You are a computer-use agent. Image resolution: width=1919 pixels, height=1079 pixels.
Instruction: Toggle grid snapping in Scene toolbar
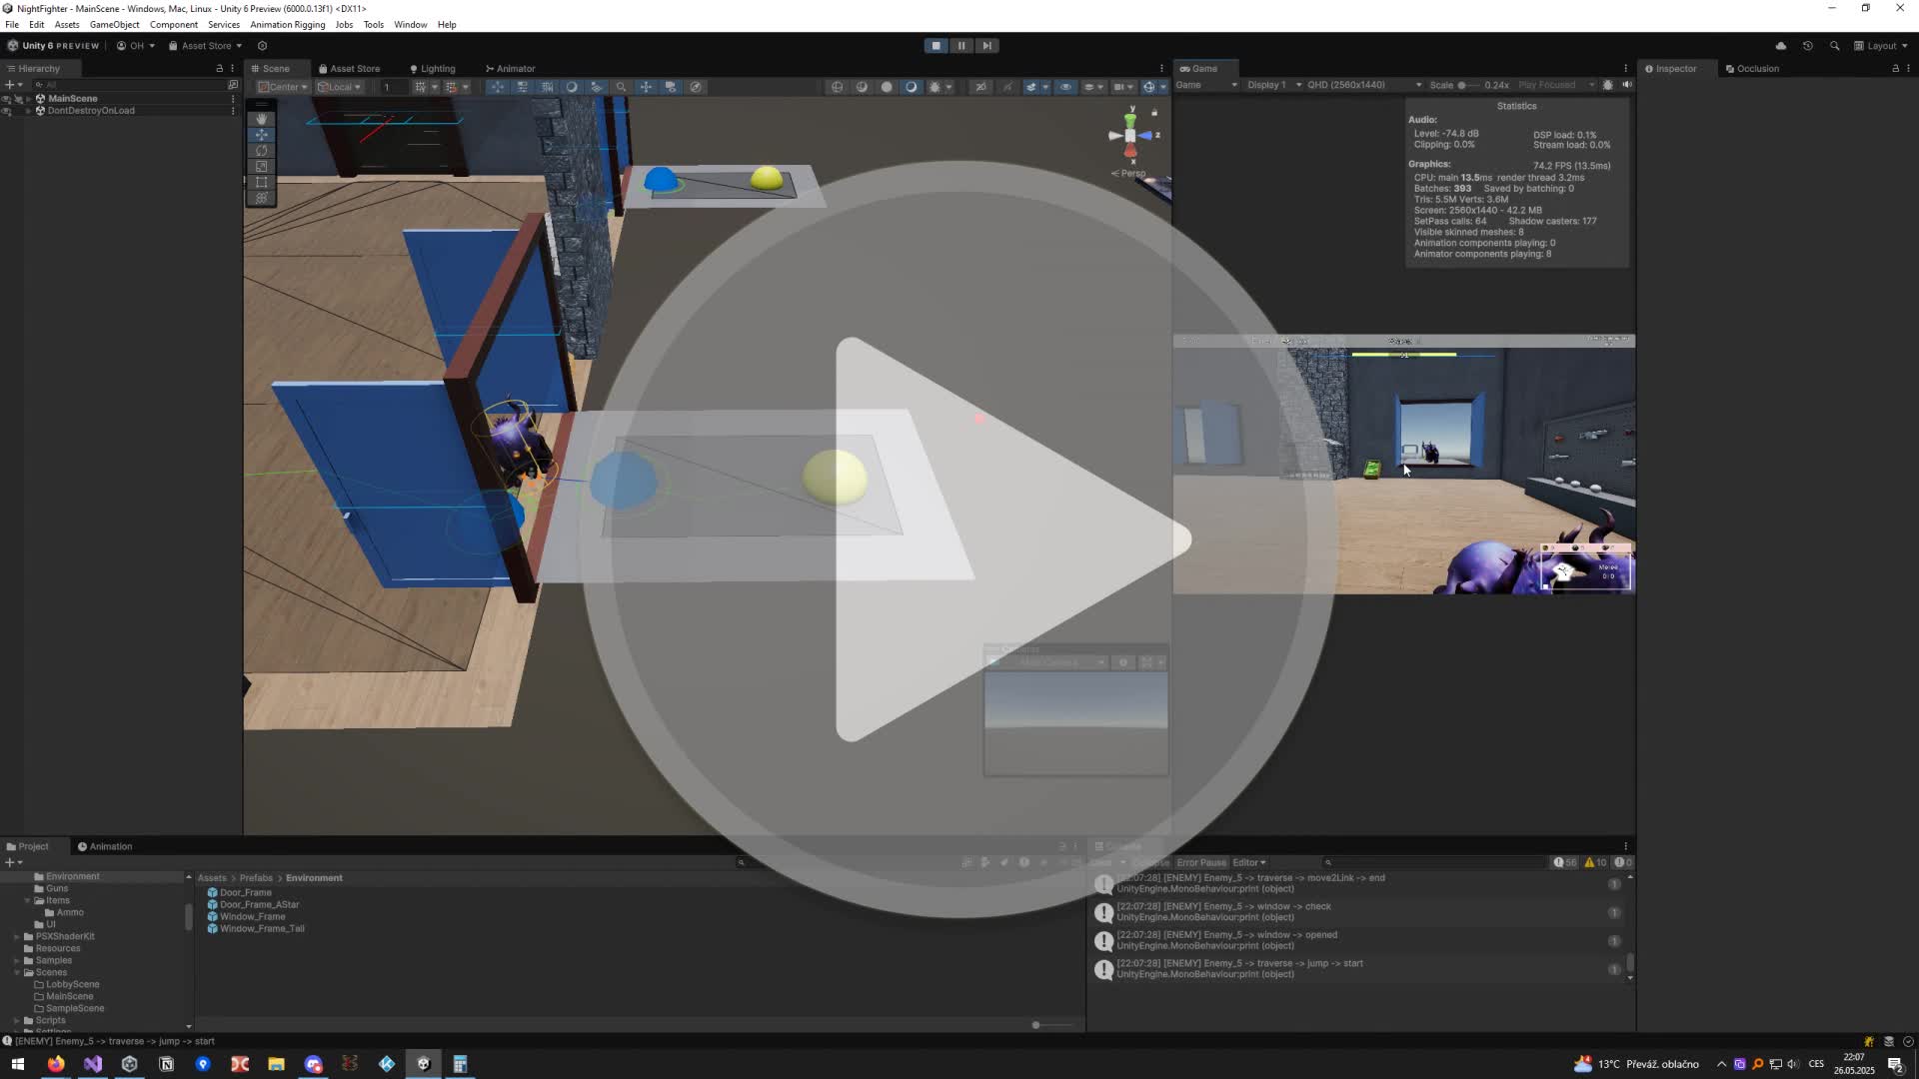[x=451, y=87]
